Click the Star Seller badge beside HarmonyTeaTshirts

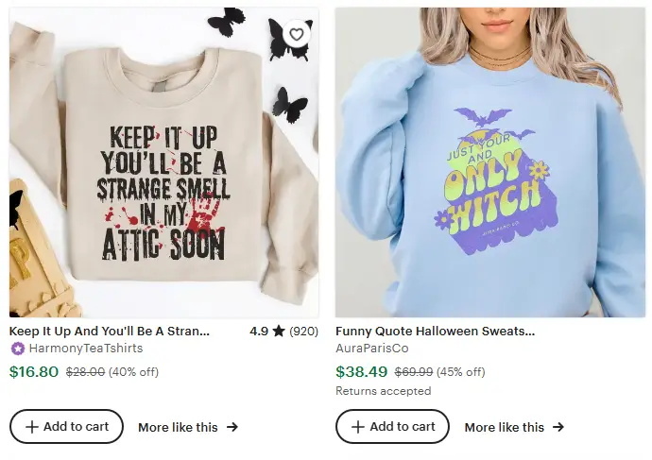(17, 349)
